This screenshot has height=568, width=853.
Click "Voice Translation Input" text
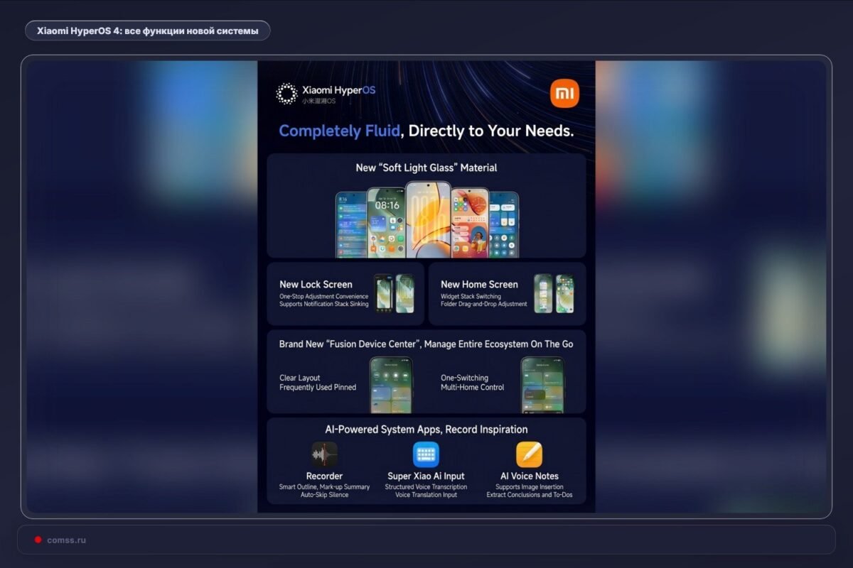(x=426, y=494)
